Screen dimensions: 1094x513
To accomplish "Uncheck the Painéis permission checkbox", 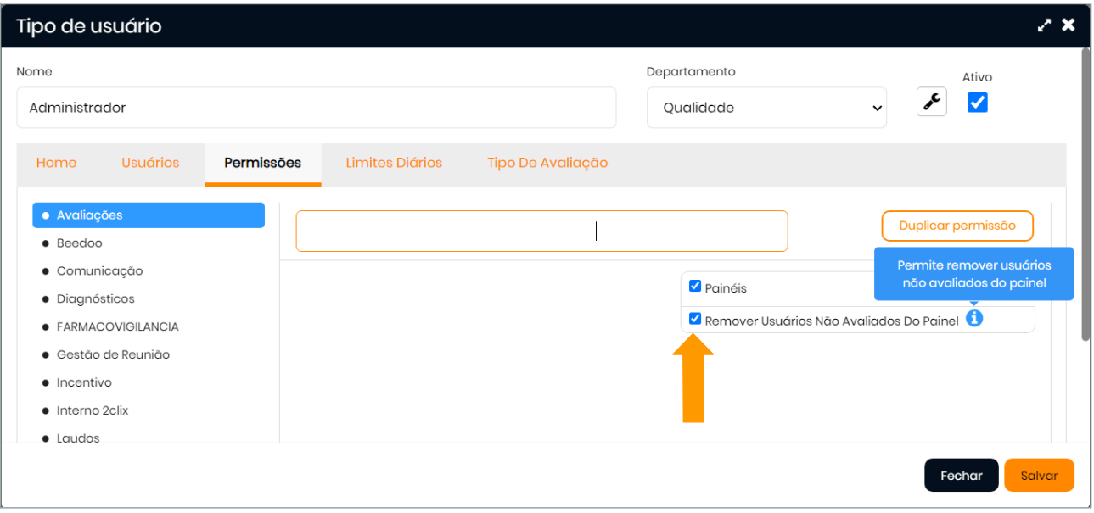I will pos(695,287).
